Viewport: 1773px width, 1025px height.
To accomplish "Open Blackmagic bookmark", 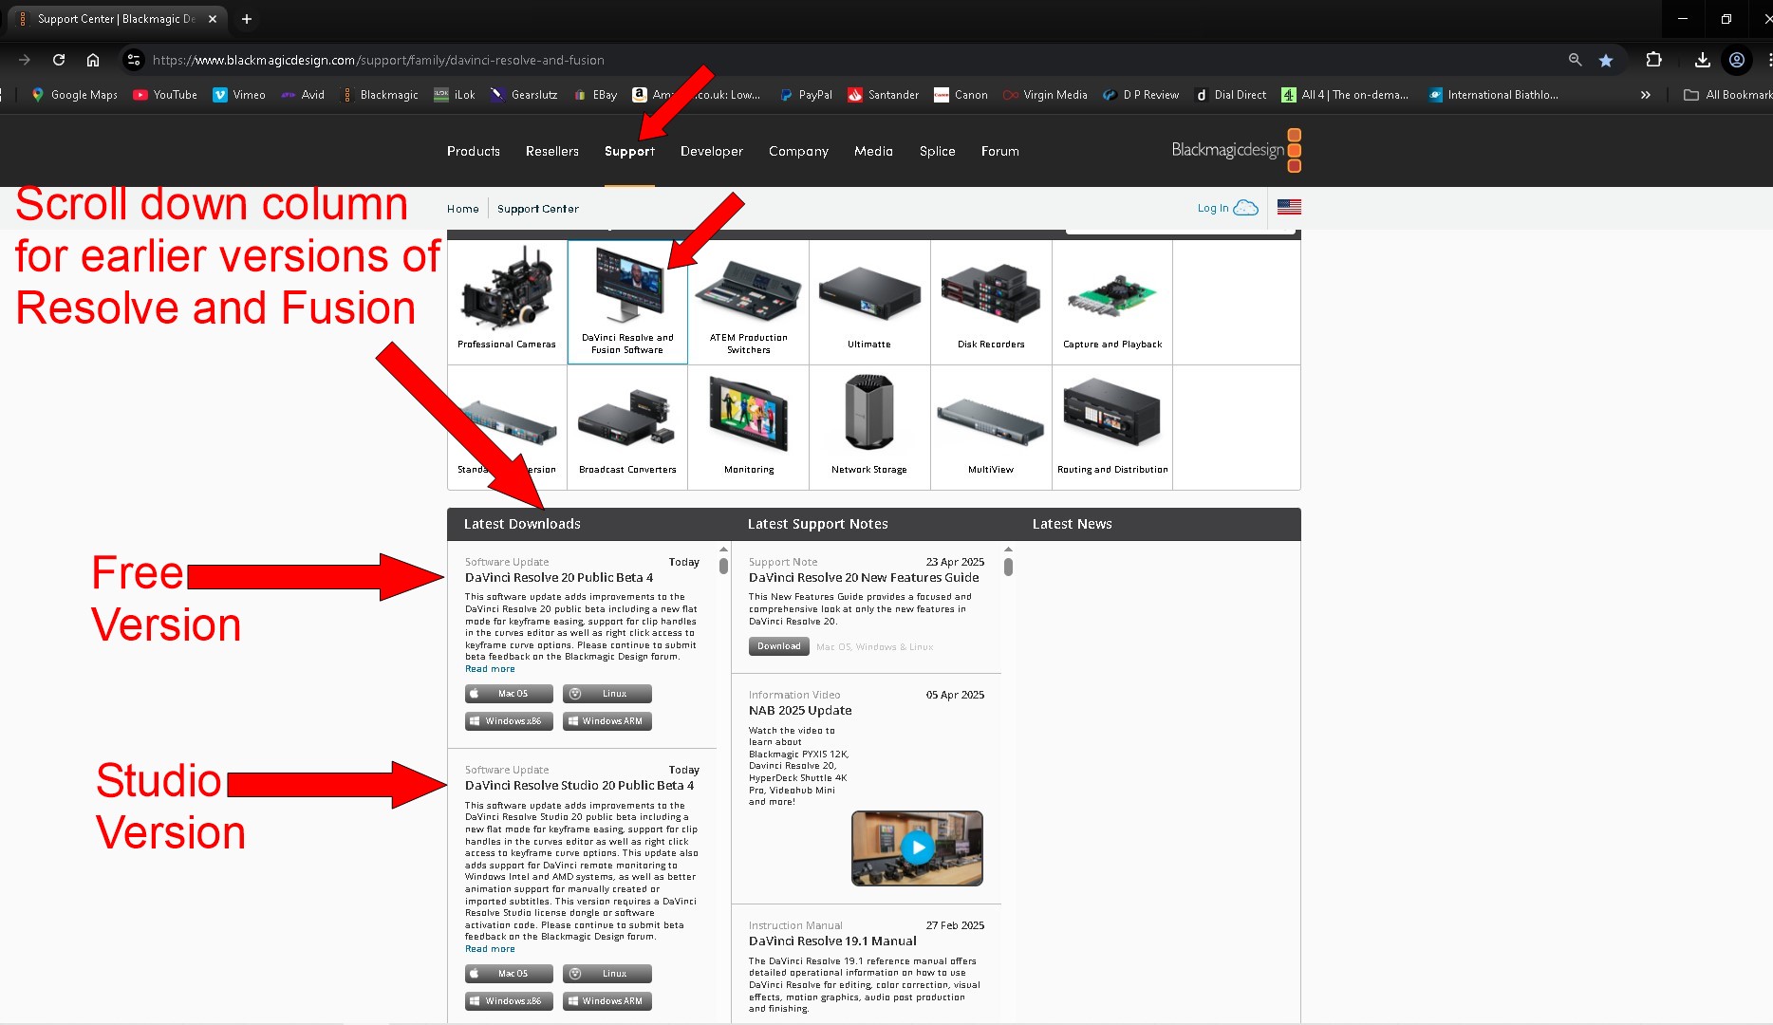I will pyautogui.click(x=380, y=95).
